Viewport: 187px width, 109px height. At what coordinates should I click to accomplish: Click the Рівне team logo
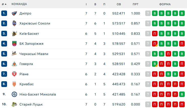click(14, 74)
